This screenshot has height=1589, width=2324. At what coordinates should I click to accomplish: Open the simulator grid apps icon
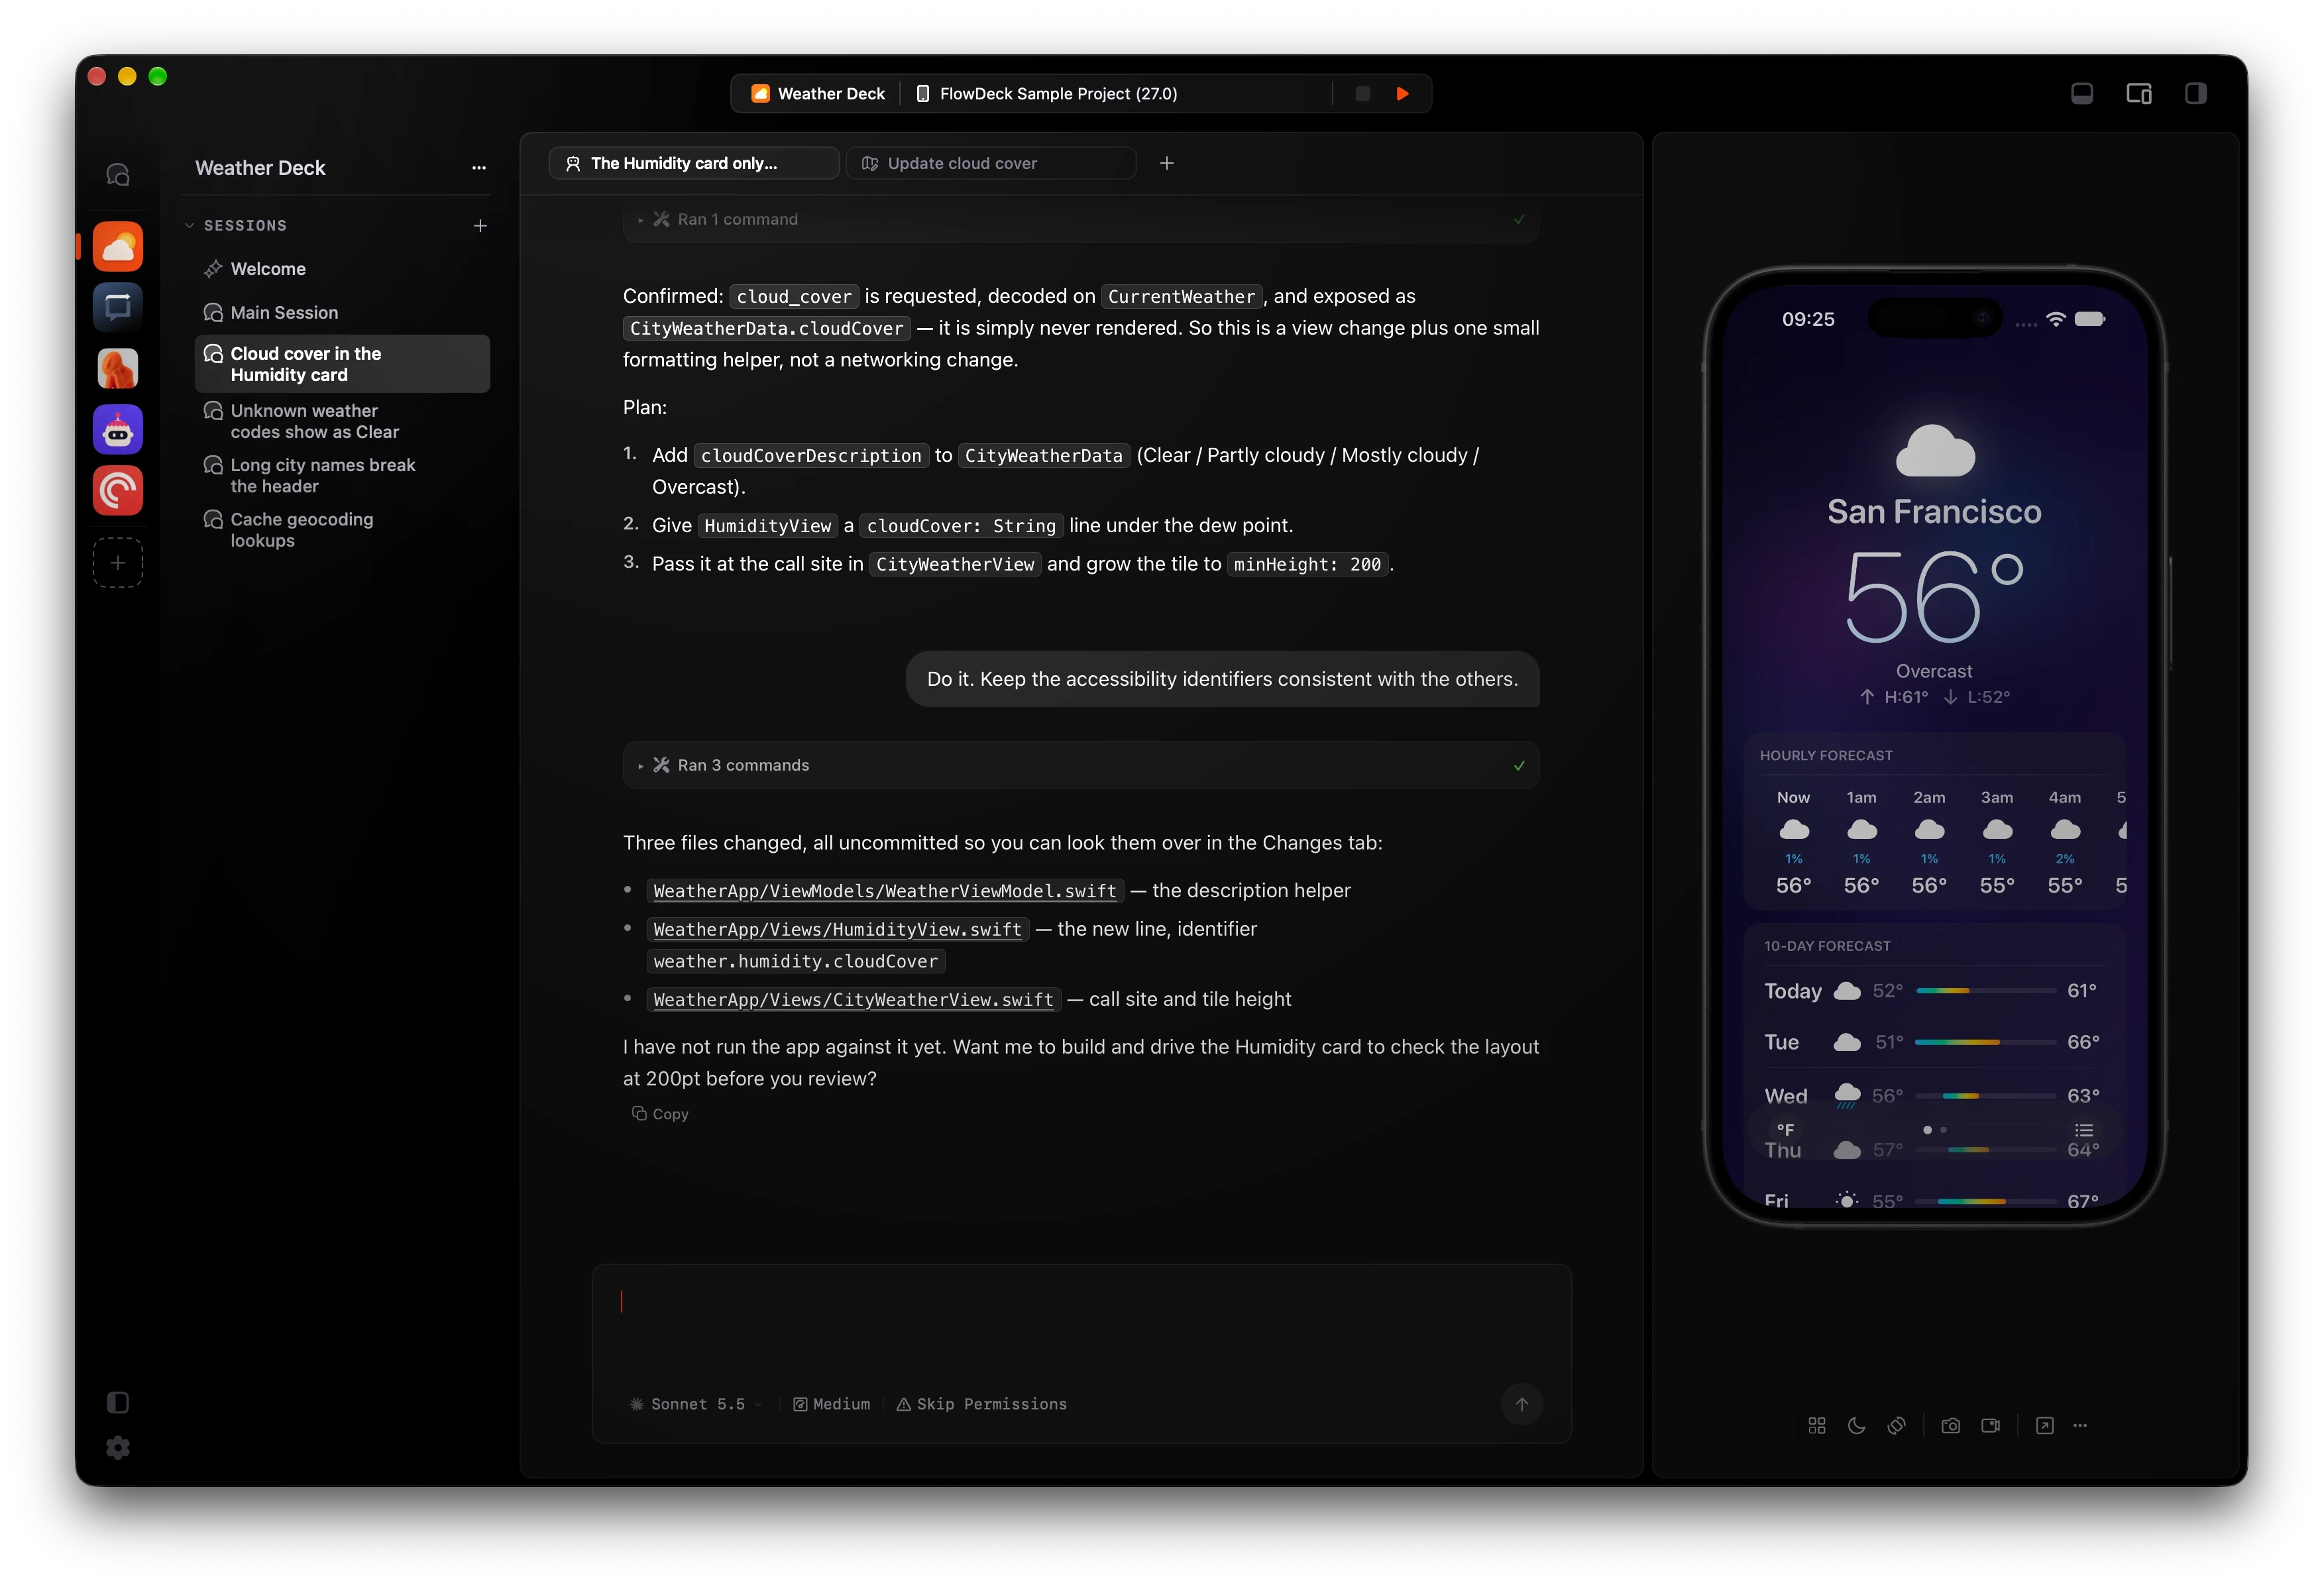coord(1816,1426)
